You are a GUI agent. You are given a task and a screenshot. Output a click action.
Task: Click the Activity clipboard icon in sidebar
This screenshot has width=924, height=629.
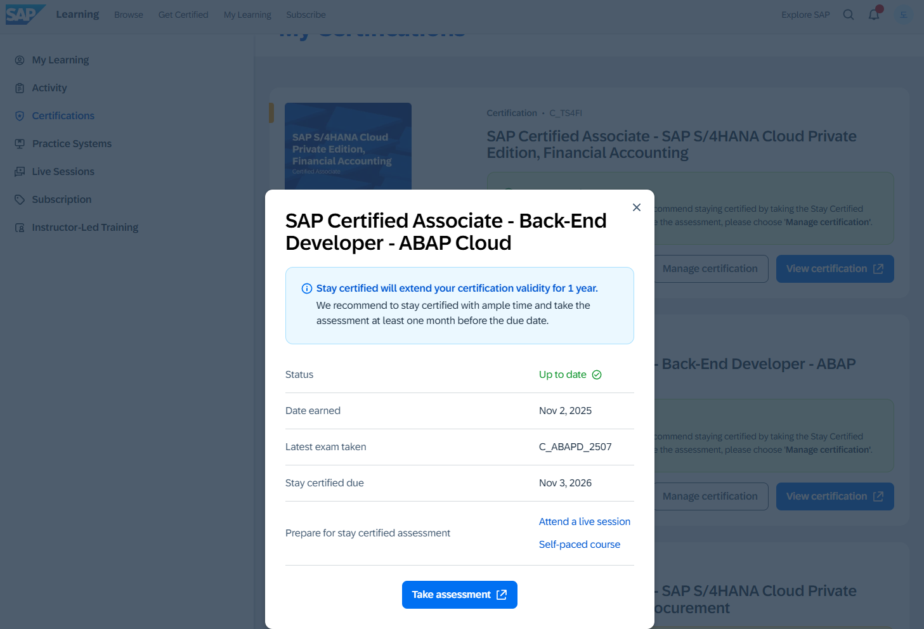tap(20, 88)
